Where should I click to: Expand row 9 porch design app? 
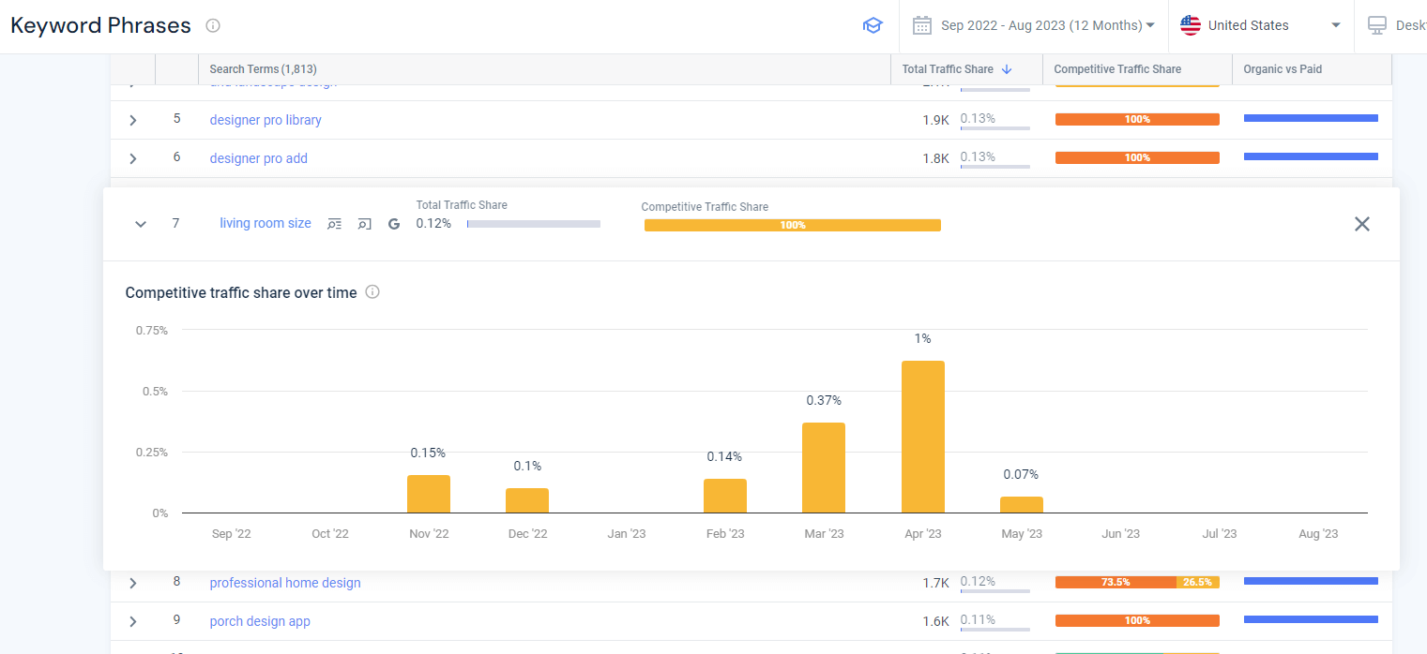133,621
